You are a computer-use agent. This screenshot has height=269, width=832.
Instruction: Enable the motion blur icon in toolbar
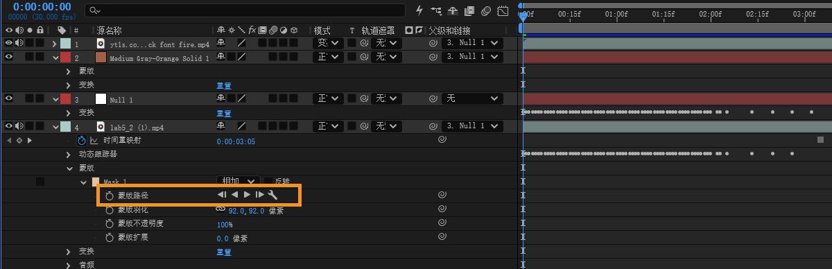click(487, 10)
